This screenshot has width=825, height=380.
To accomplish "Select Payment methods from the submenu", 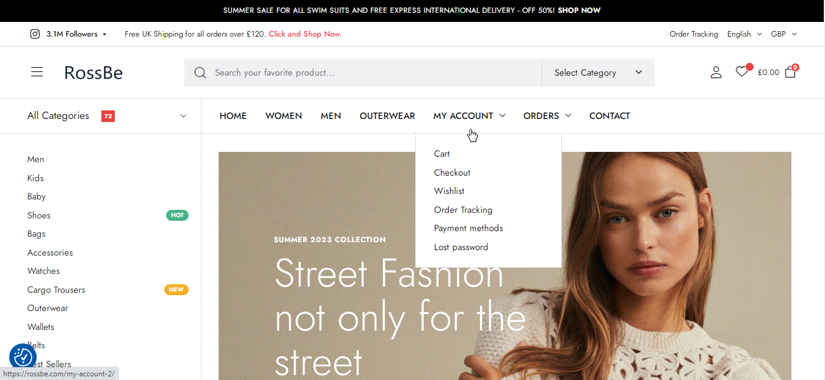I will (x=468, y=228).
